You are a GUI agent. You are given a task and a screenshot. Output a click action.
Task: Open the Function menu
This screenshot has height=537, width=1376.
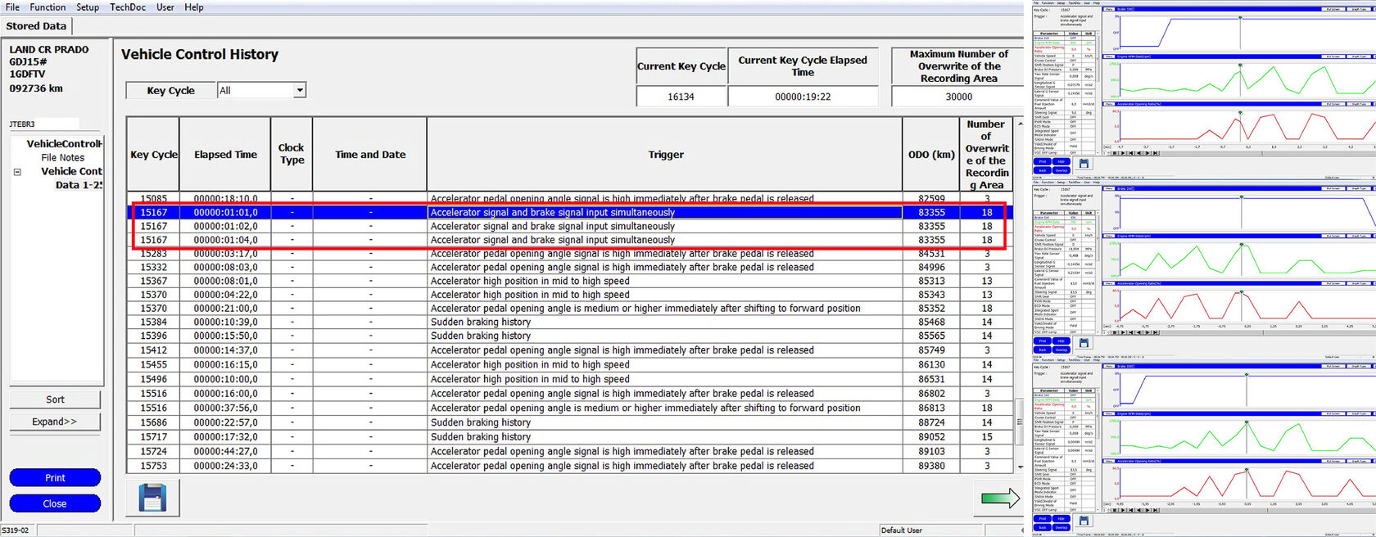pos(48,7)
